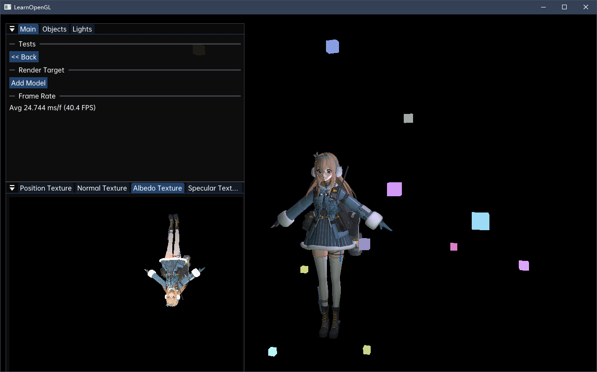Viewport: 597px width, 372px height.
Task: Close the LearnOpenGL window
Action: point(586,7)
